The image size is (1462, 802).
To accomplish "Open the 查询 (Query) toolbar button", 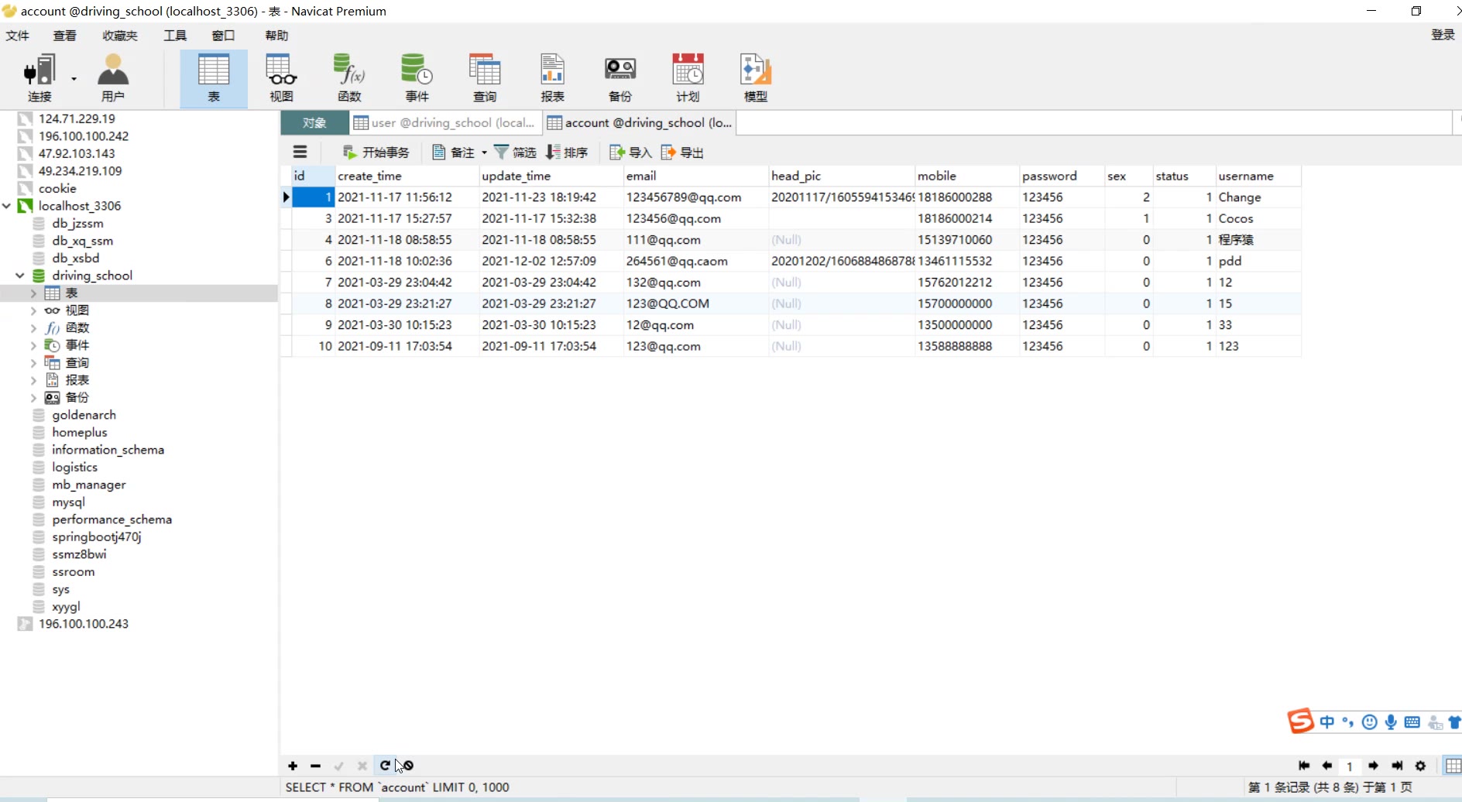I will pos(485,78).
